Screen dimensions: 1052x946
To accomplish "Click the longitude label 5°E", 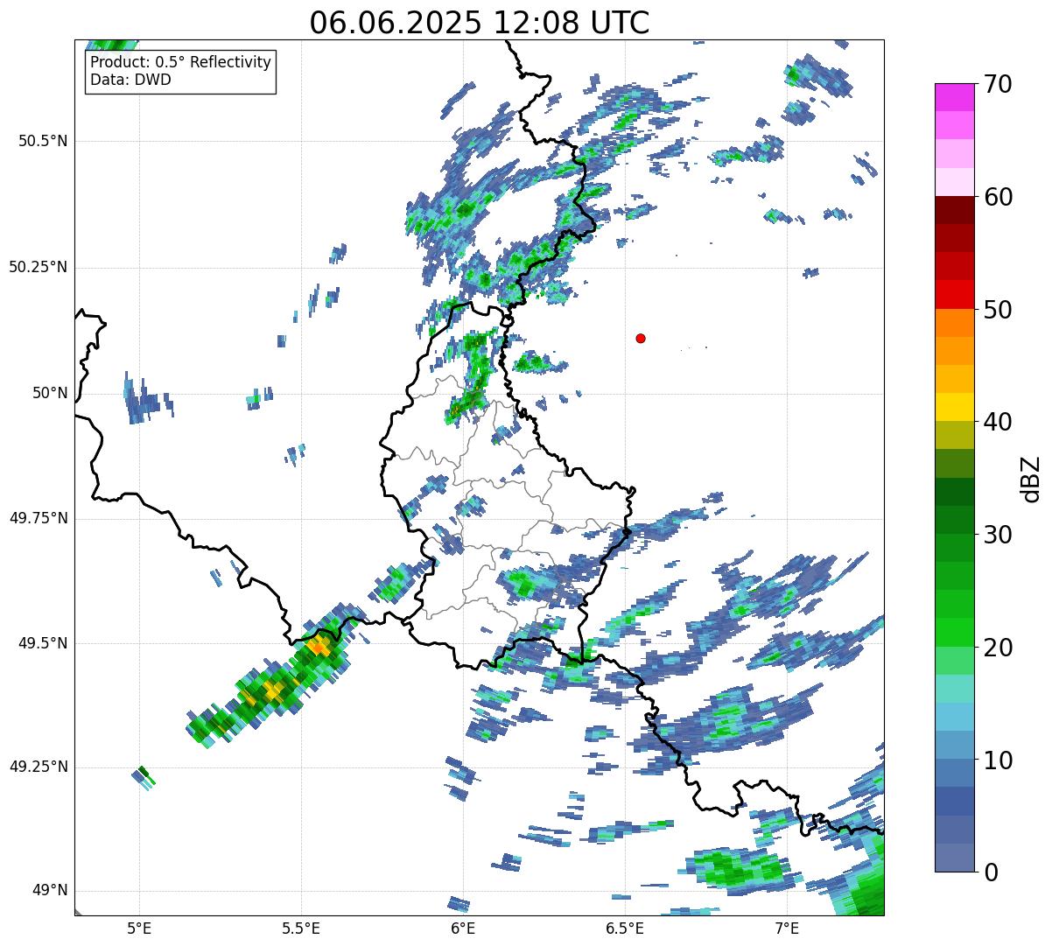I will pos(139,928).
